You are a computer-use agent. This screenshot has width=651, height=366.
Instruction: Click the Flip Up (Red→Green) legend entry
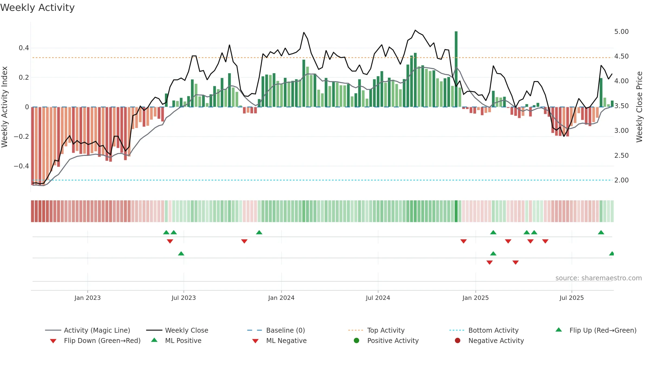click(596, 330)
